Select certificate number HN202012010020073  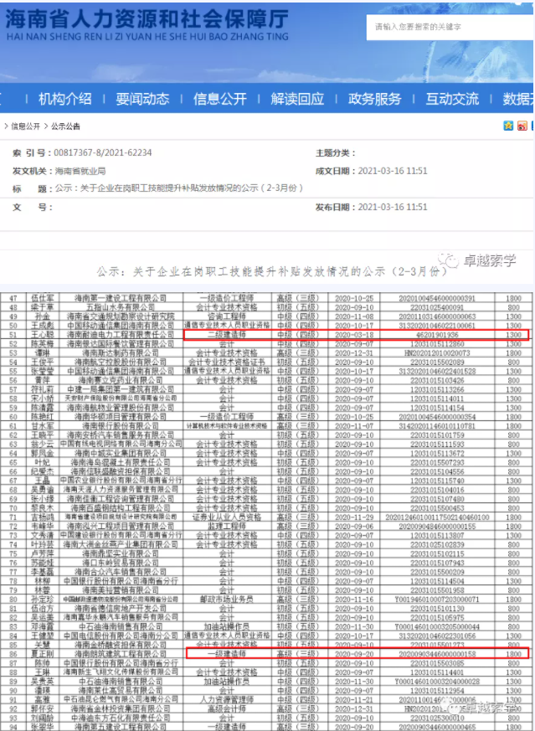[437, 353]
